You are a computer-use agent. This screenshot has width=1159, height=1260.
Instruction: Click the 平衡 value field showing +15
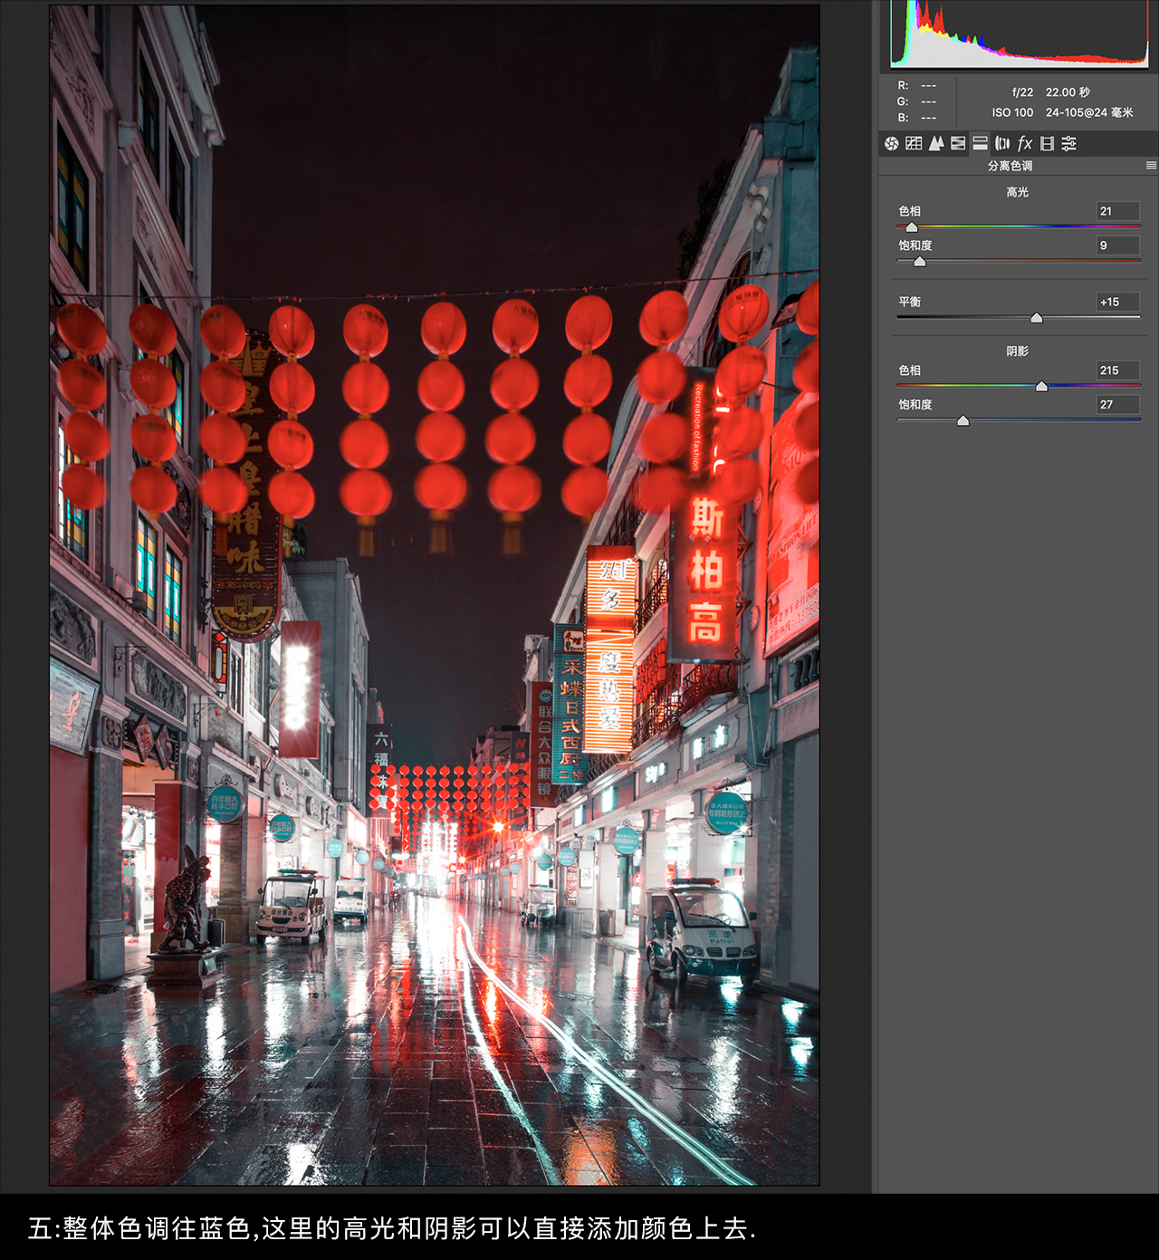pos(1118,302)
